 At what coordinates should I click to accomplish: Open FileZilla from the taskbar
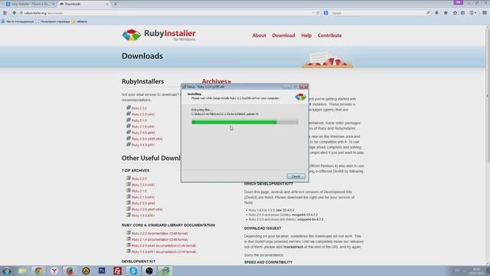tap(117, 271)
